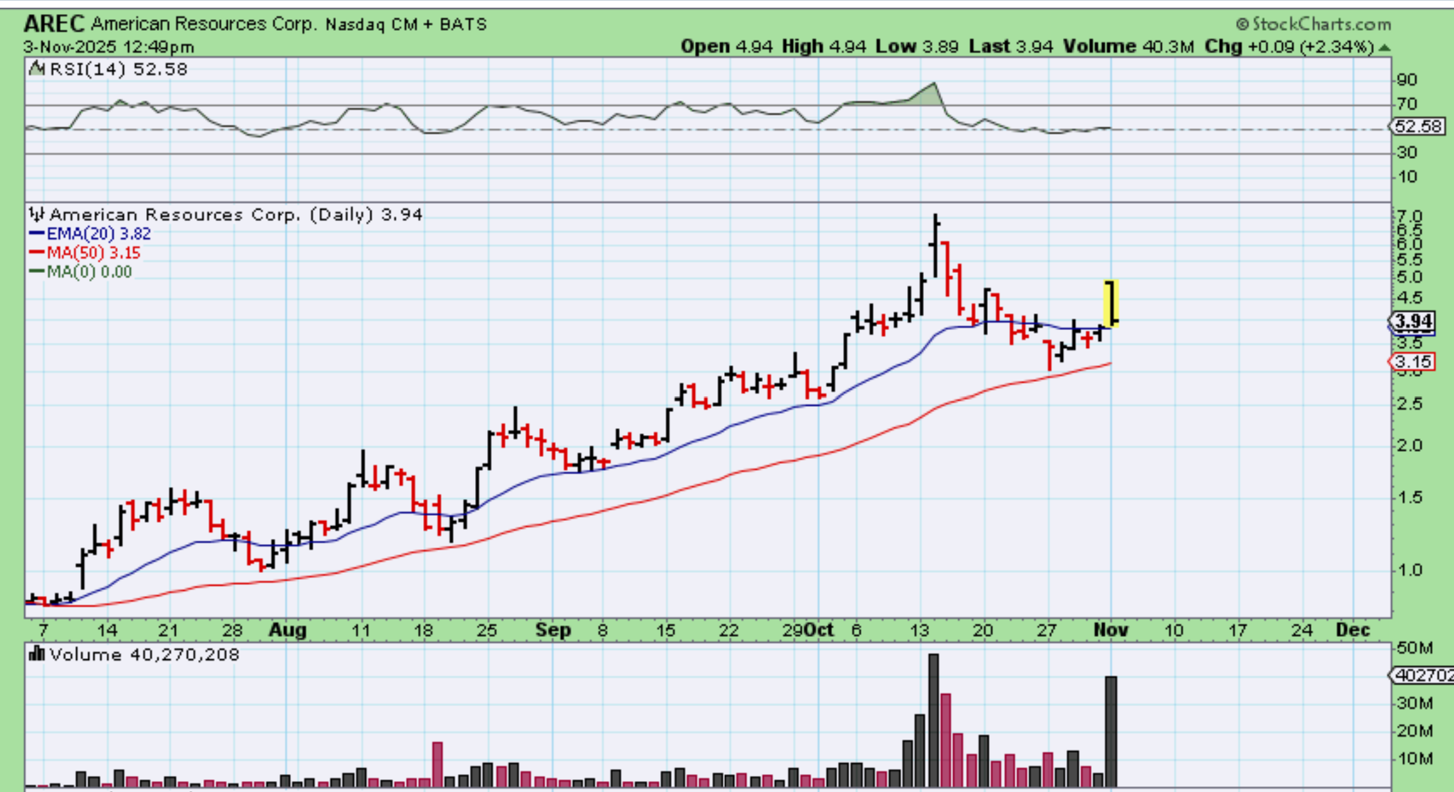Image resolution: width=1454 pixels, height=792 pixels.
Task: Click the red MA(50) legend line
Action: coord(37,252)
